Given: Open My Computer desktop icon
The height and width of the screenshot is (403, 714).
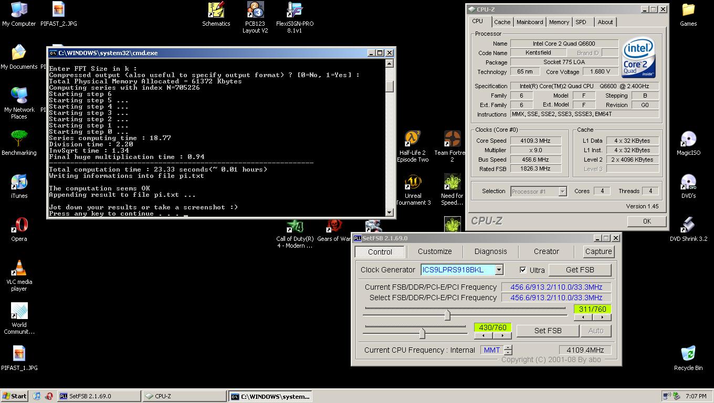Looking at the screenshot, I should (19, 15).
